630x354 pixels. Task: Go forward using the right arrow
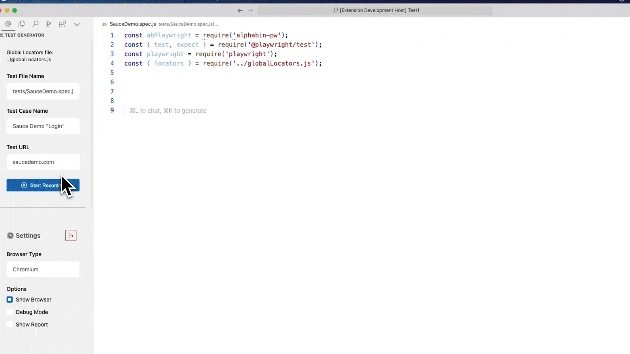coord(250,10)
